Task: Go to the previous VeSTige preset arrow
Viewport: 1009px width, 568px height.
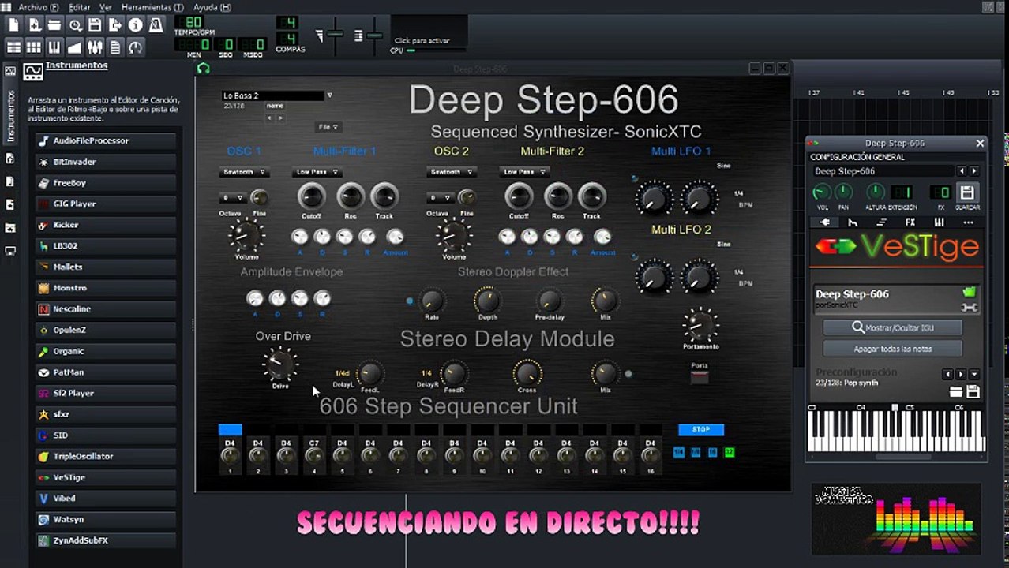Action: 948,374
